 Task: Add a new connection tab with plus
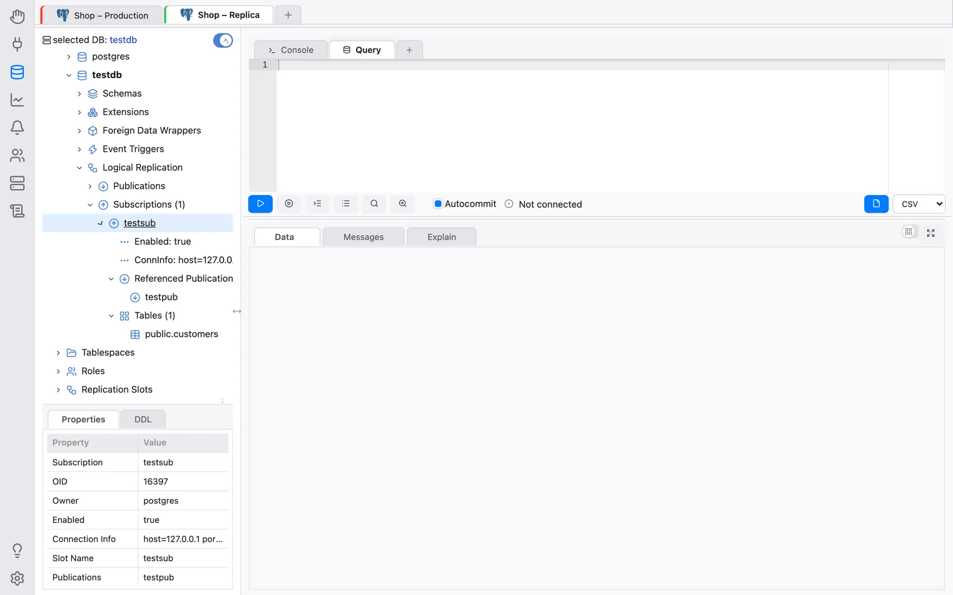click(288, 15)
